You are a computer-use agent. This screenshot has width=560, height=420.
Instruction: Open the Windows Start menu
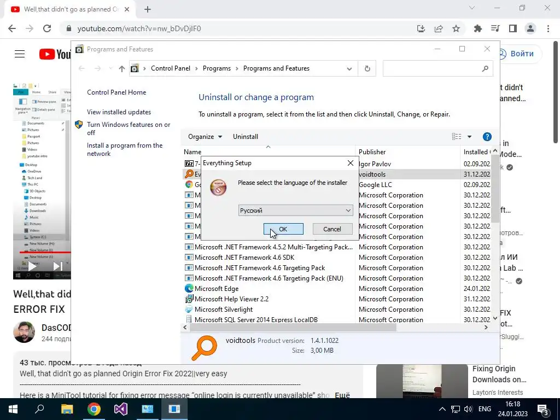click(13, 409)
